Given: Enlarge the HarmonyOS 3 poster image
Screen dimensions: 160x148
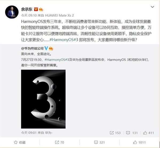Looking at the screenshot, I should click(x=43, y=99).
